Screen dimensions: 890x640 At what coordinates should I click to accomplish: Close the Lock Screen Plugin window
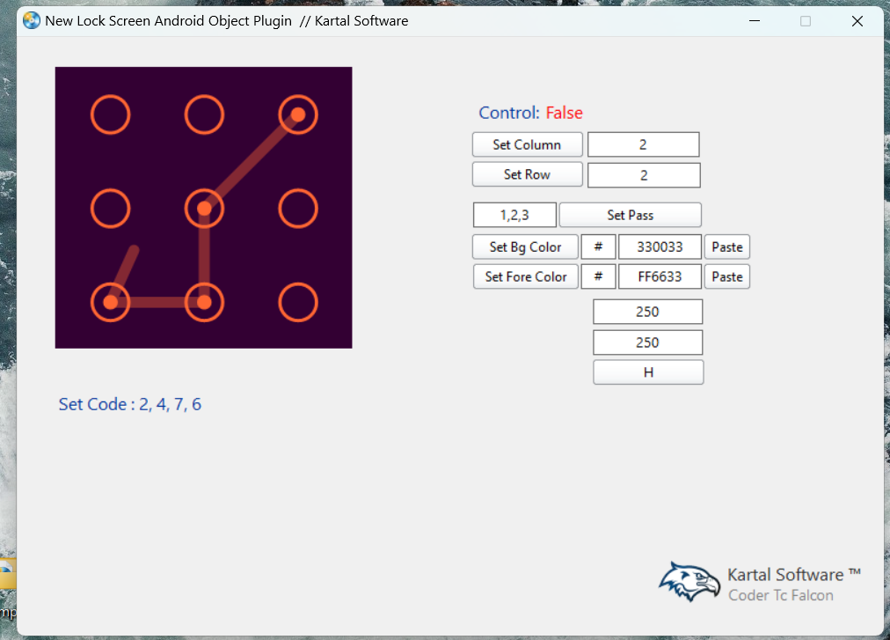857,21
